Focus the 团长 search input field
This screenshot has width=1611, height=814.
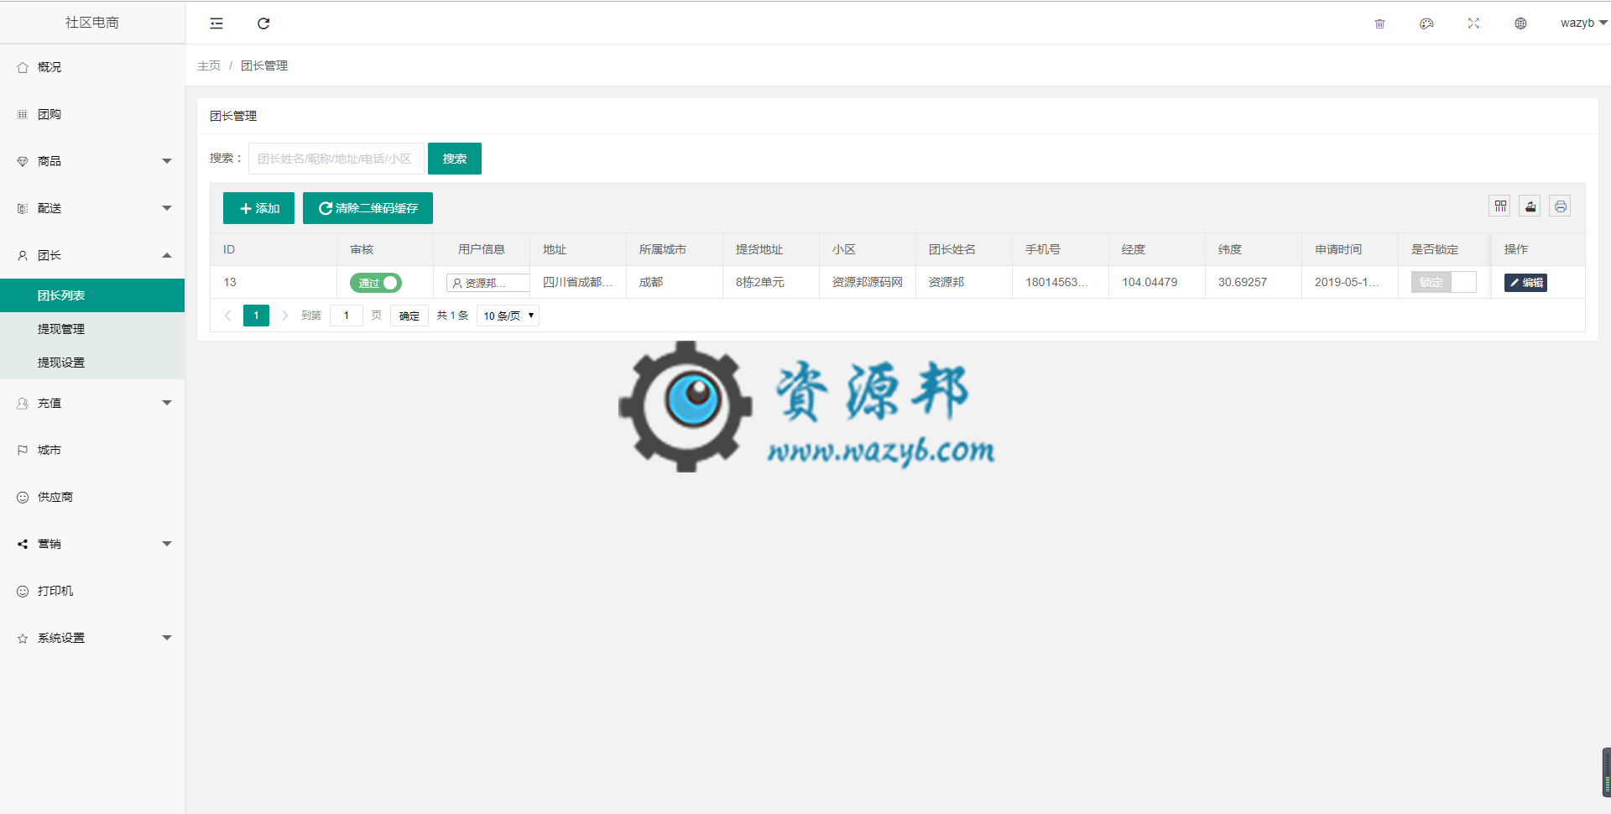coord(336,159)
